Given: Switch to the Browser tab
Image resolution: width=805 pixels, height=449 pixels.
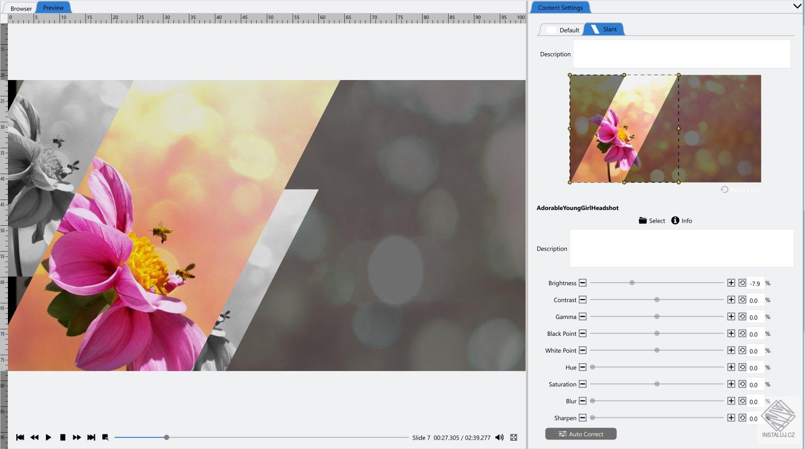Looking at the screenshot, I should click(20, 8).
